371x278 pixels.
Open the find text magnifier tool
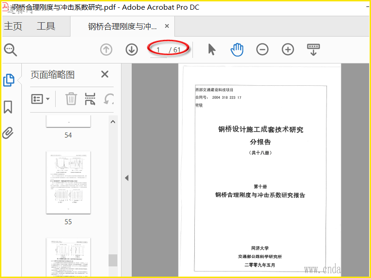pos(10,50)
